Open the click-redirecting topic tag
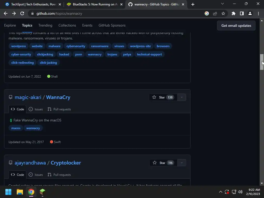Image resolution: width=264 pixels, height=198 pixels. click(x=22, y=63)
